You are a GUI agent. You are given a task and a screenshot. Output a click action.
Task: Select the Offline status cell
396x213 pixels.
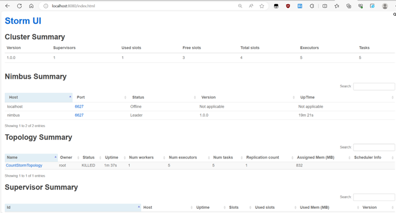tap(136, 107)
